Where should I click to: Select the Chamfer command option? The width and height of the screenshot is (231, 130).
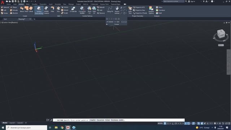point(93,120)
